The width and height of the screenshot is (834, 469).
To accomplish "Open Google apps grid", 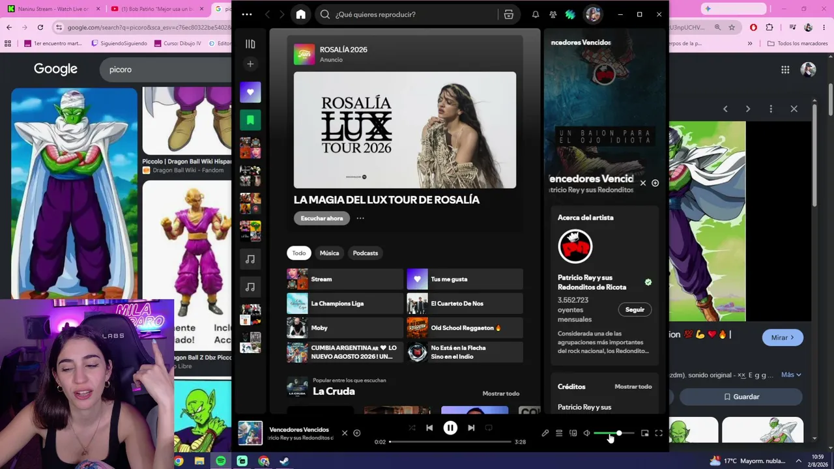I will (x=785, y=70).
